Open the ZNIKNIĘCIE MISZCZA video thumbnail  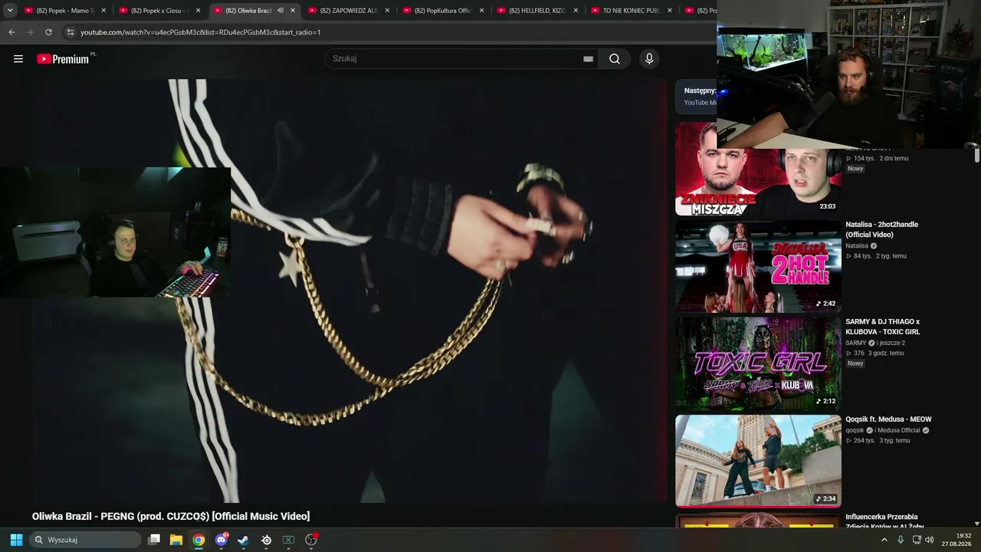(758, 169)
